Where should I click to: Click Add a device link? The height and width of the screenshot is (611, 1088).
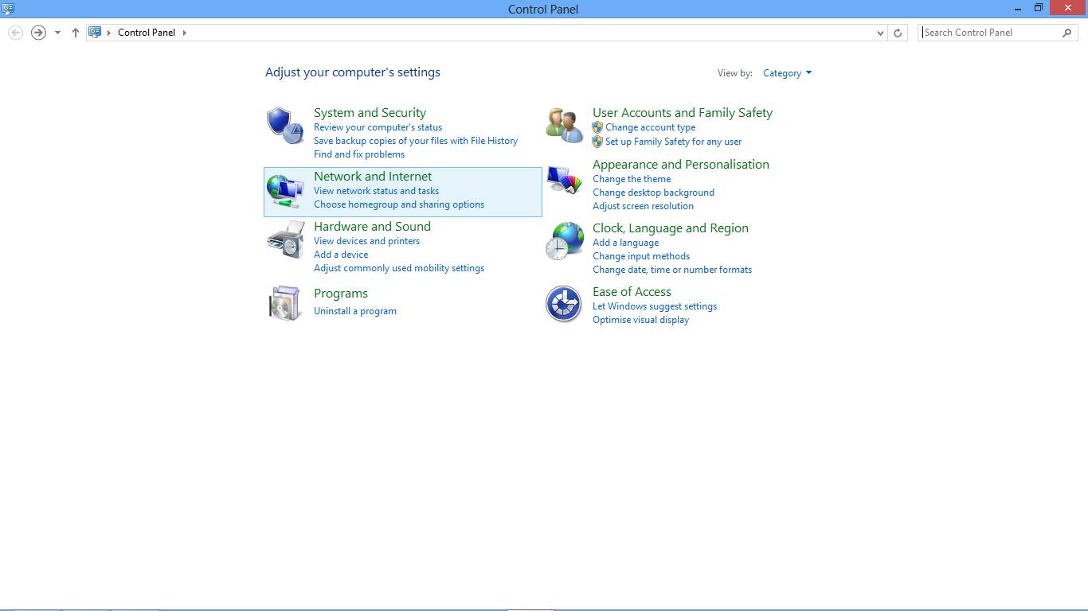(341, 255)
